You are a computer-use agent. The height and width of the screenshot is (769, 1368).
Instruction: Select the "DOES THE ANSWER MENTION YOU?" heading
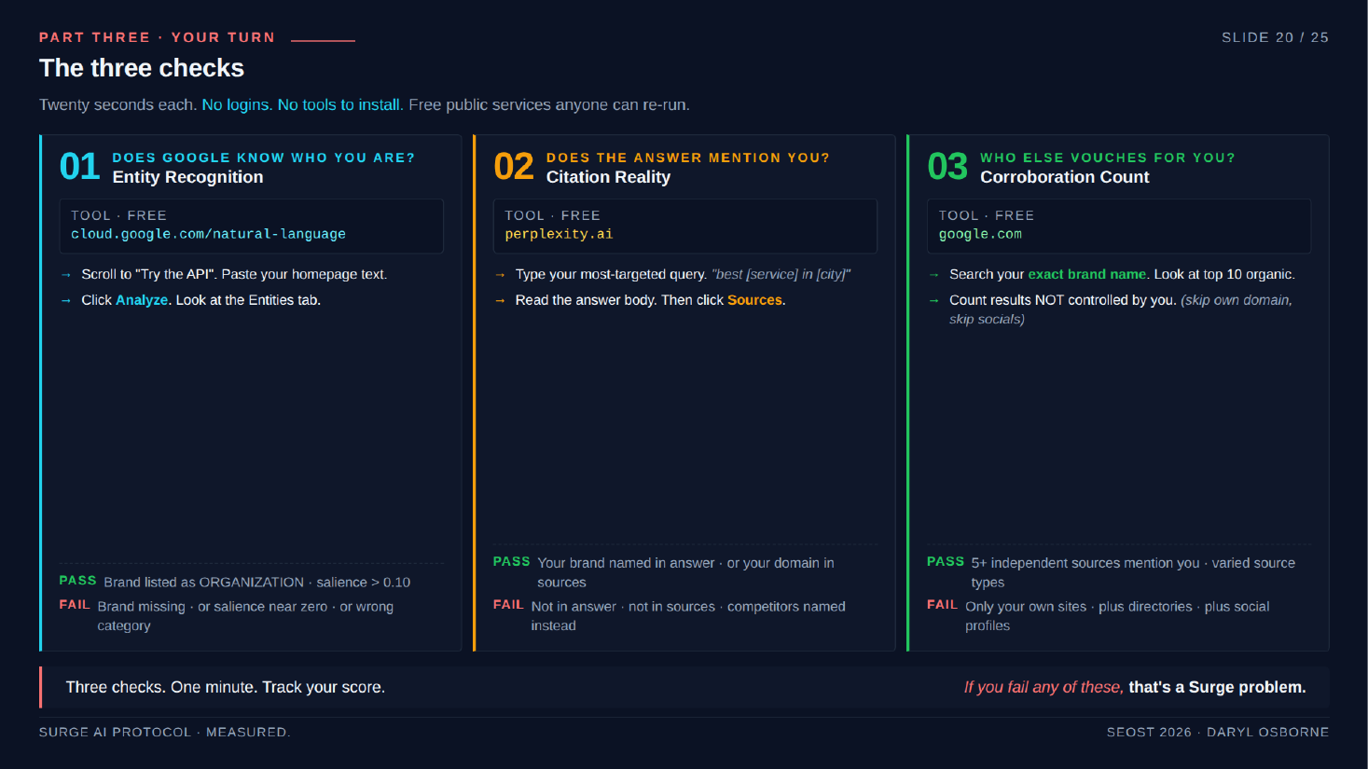(688, 158)
